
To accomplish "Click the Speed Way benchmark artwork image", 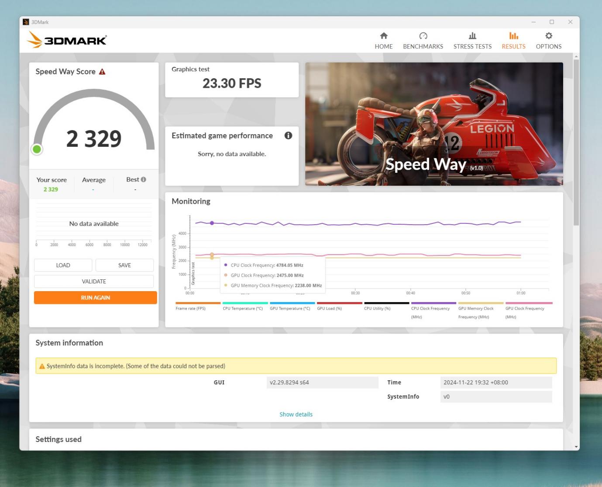I will tap(434, 124).
